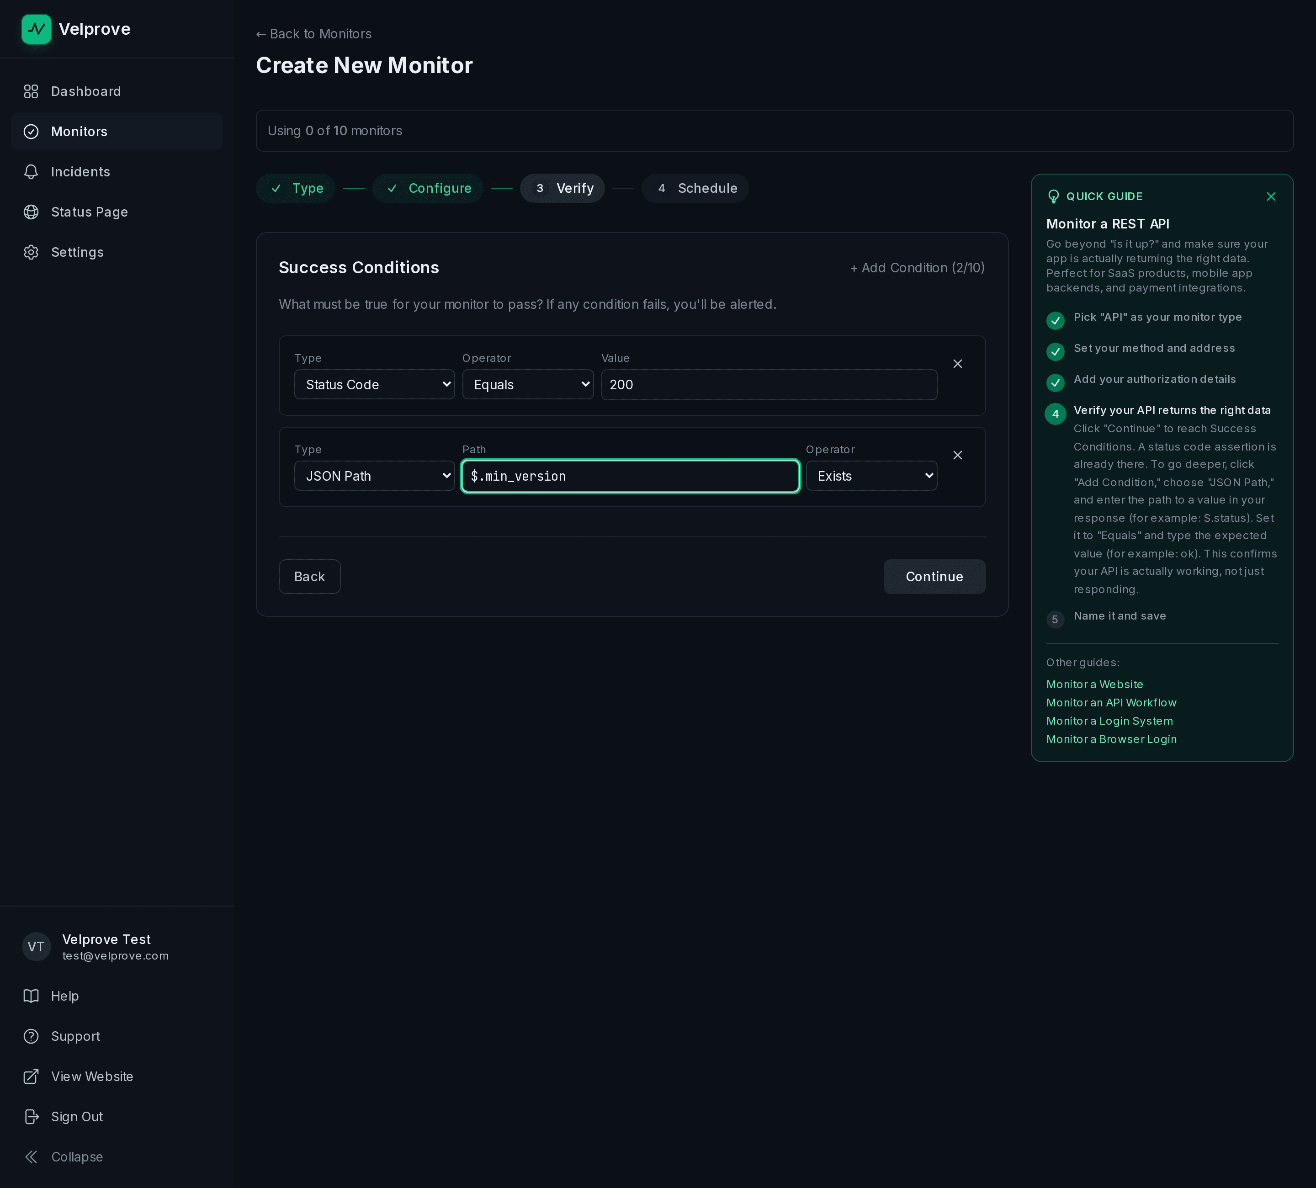Image resolution: width=1316 pixels, height=1188 pixels.
Task: Click the Status Page globe icon
Action: (x=31, y=212)
